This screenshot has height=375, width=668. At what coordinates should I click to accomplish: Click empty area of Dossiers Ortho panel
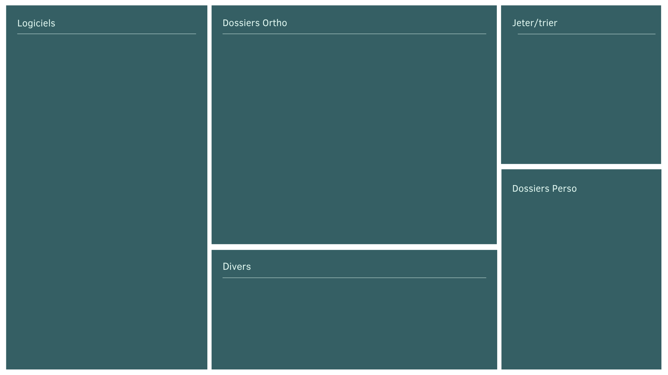point(354,139)
